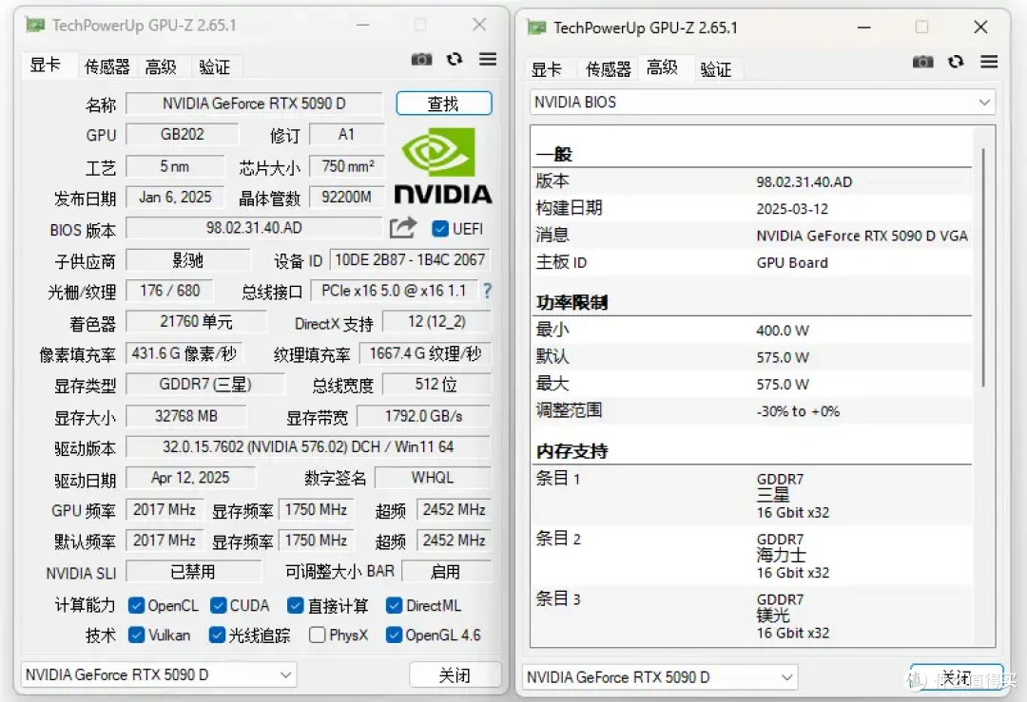Viewport: 1027px width, 702px height.
Task: Click camera icon in right GPU-Z window
Action: pyautogui.click(x=922, y=62)
